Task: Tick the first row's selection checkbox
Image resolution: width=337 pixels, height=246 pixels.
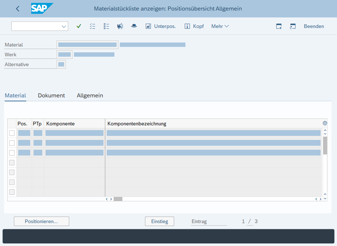Action: 12,133
